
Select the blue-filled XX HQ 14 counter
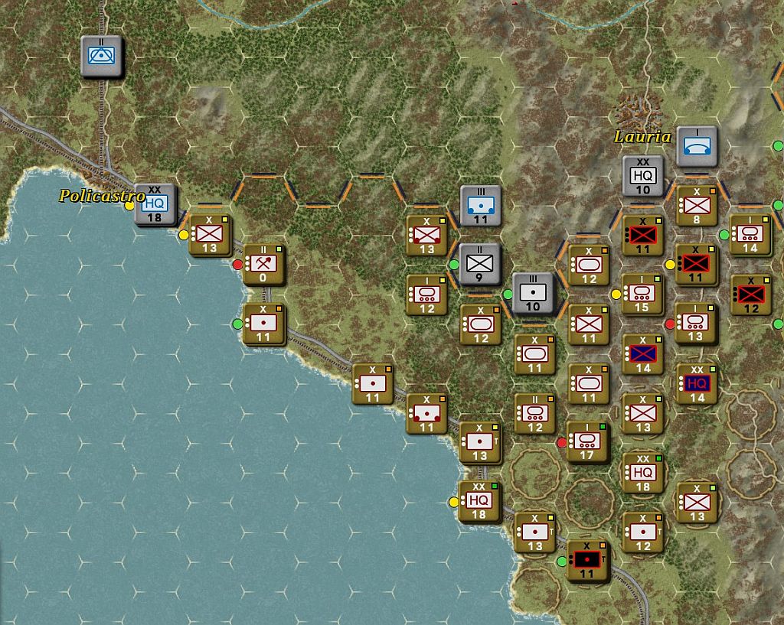[x=697, y=384]
